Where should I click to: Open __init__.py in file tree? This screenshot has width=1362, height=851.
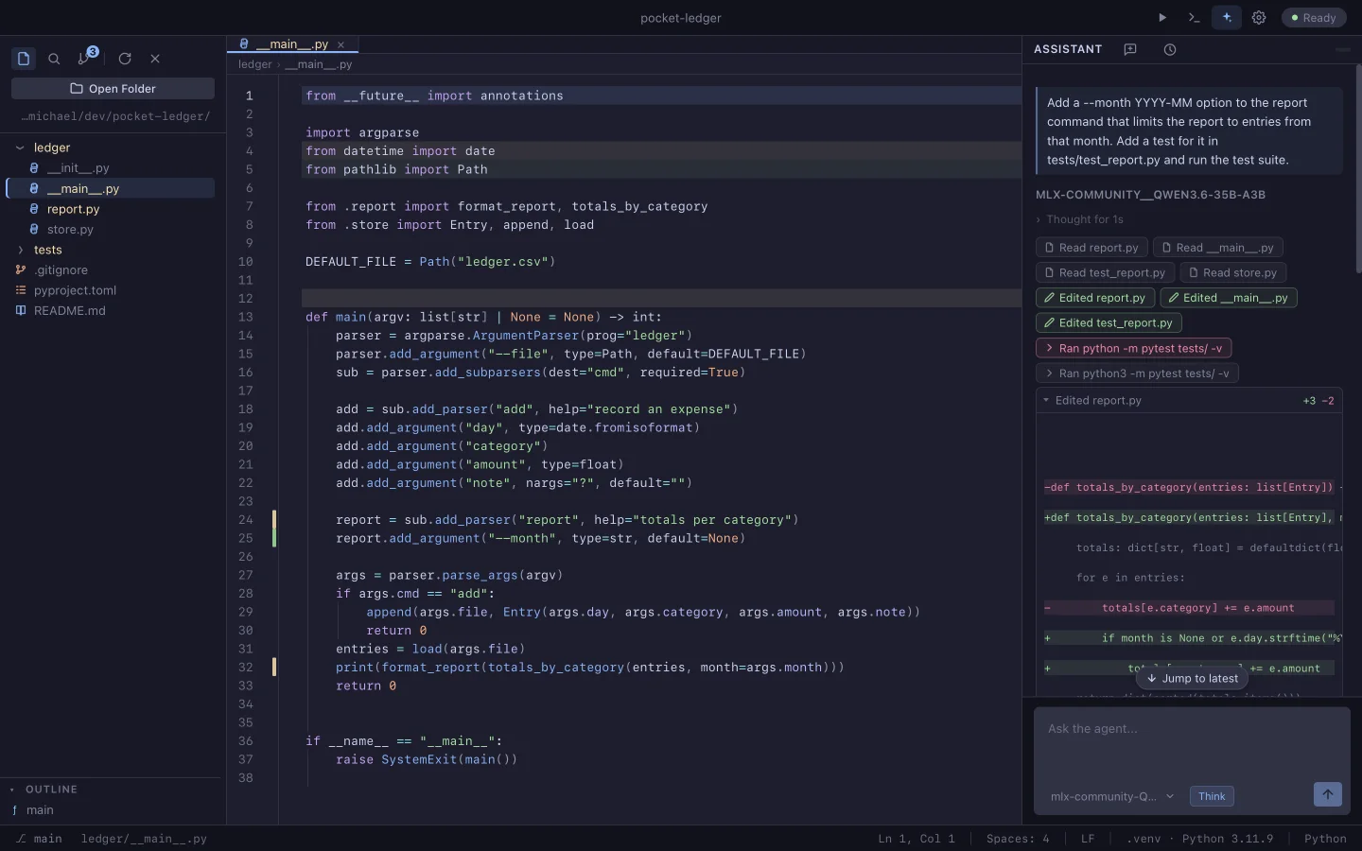[113, 167]
